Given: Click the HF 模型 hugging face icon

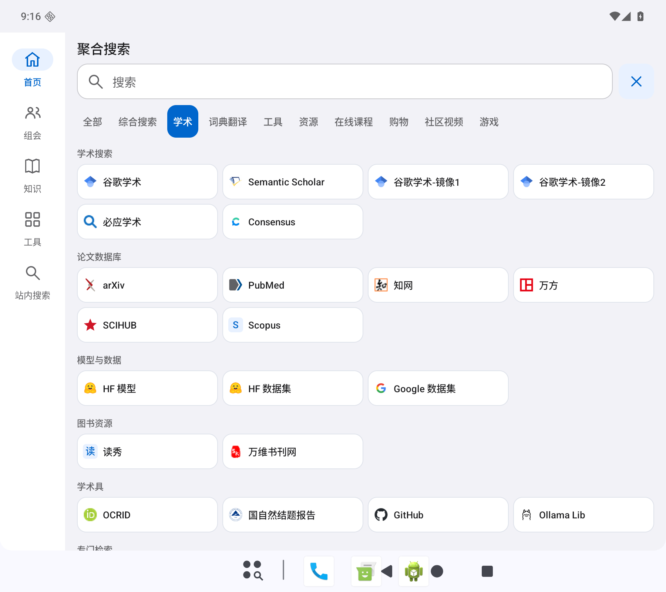Looking at the screenshot, I should (x=90, y=388).
